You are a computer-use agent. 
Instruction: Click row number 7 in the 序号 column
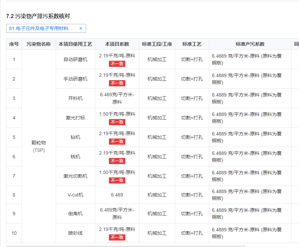pos(14,176)
